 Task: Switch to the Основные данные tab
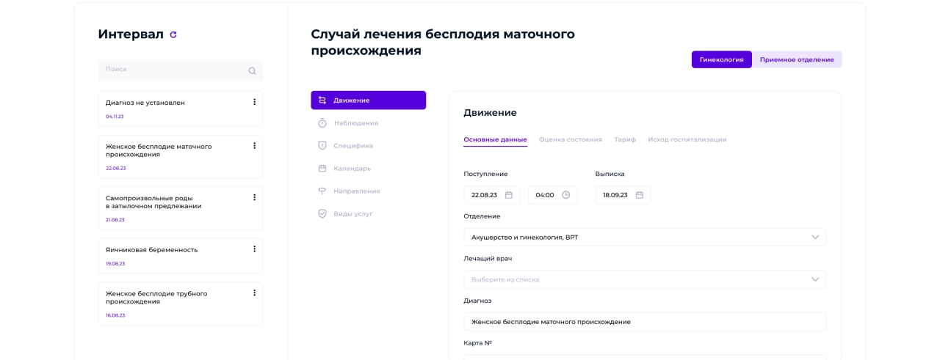(495, 139)
